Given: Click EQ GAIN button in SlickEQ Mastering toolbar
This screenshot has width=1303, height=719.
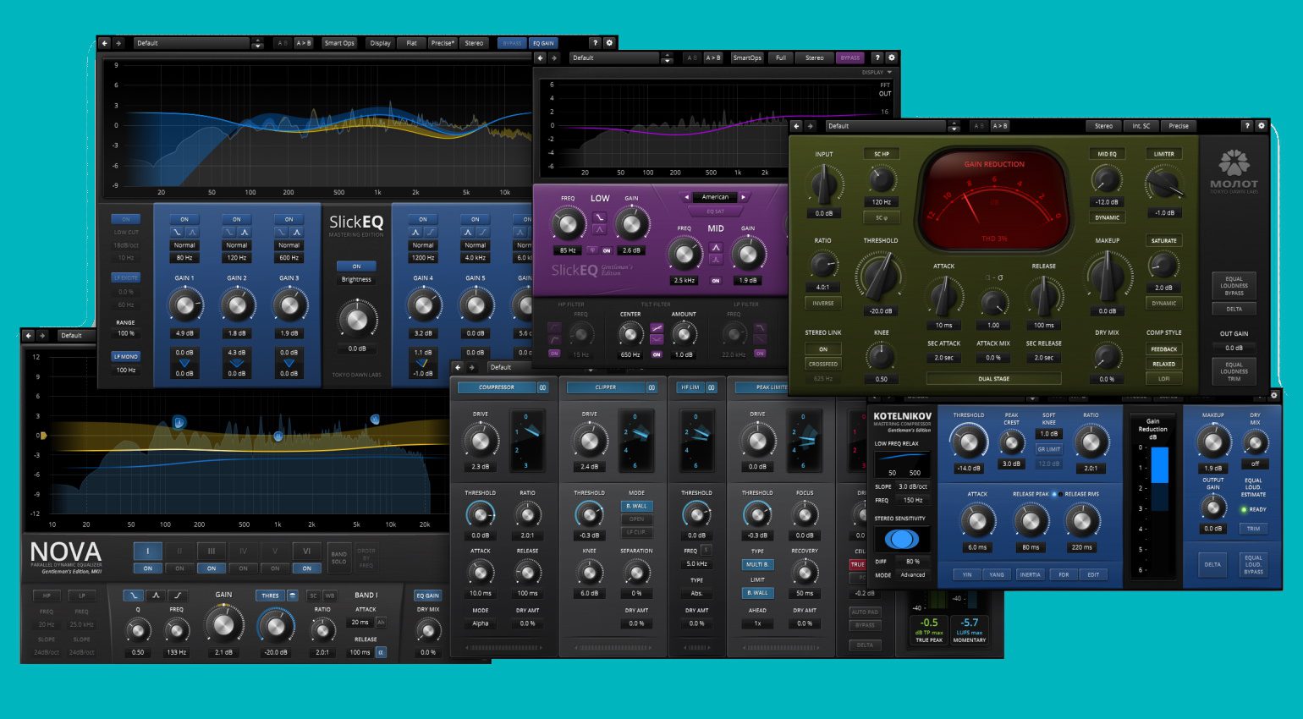Looking at the screenshot, I should 543,42.
